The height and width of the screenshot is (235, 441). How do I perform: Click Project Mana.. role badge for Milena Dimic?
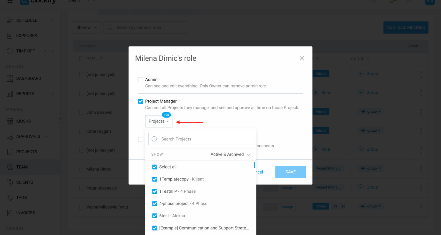[328, 168]
